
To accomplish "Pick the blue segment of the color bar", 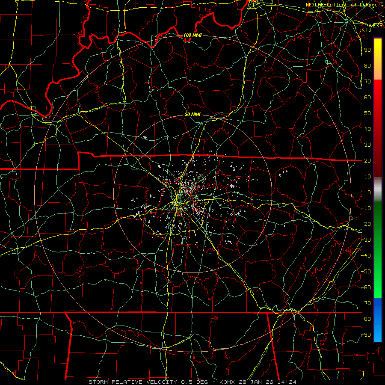I will pyautogui.click(x=378, y=319).
